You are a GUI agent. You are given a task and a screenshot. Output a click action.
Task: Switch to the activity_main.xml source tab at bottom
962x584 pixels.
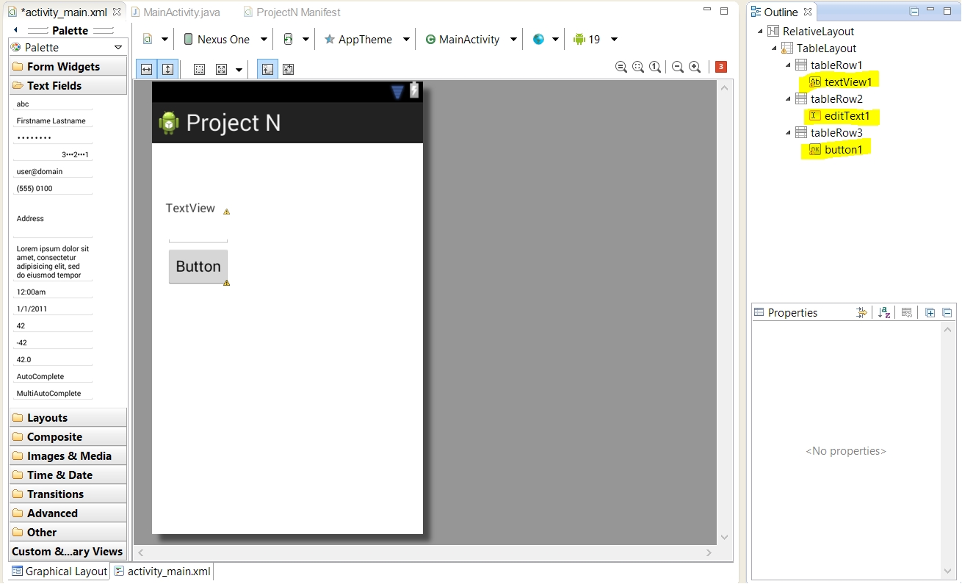coord(162,572)
